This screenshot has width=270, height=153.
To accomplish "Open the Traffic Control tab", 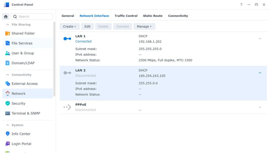I will coord(126,16).
